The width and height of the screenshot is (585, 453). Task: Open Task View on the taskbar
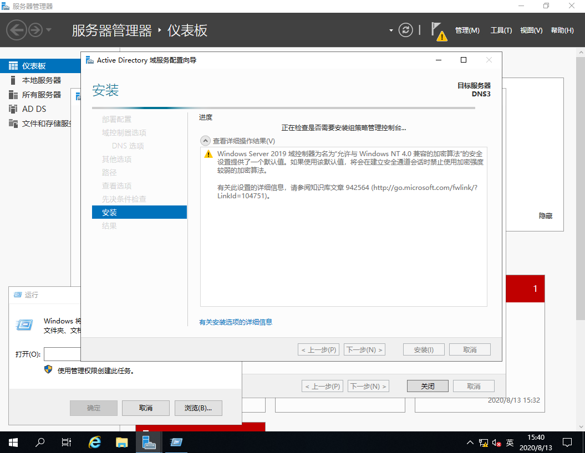click(x=67, y=442)
